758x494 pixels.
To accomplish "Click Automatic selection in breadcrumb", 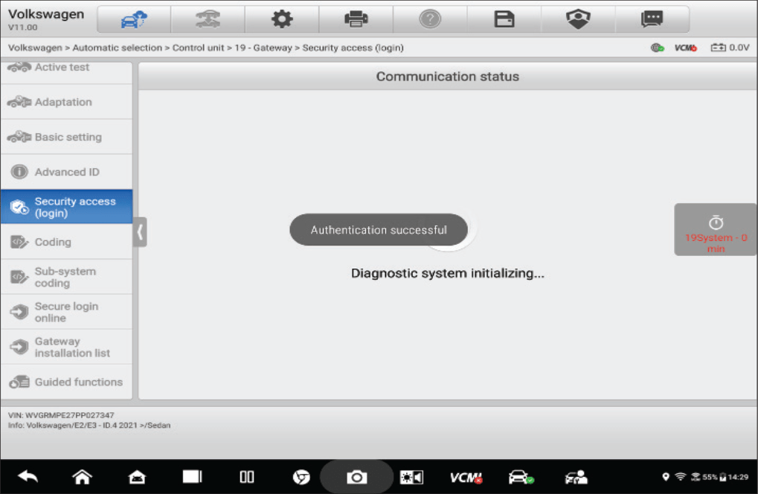I will 117,48.
